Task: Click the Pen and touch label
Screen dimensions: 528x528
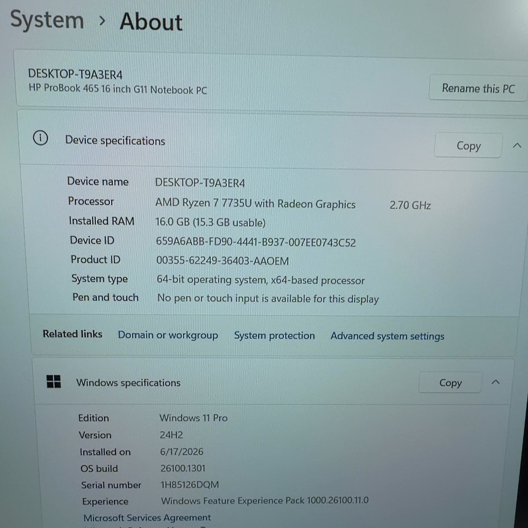Action: coord(106,297)
